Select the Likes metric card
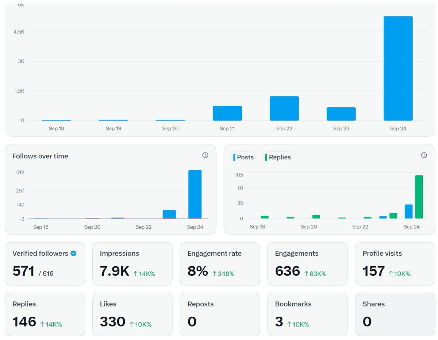 (x=132, y=314)
